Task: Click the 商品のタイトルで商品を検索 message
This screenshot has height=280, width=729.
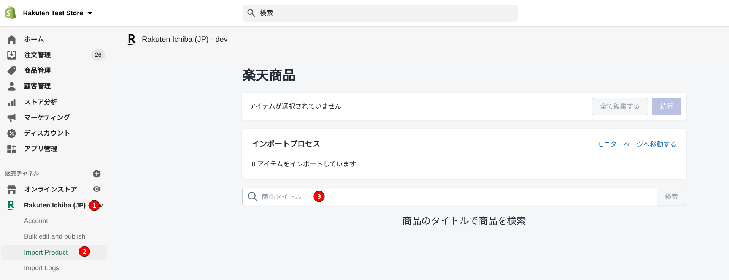Action: point(464,221)
